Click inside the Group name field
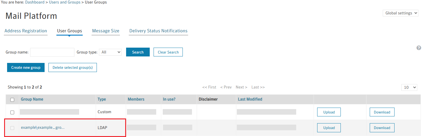Screen dimensions: 422x137 coord(52,52)
